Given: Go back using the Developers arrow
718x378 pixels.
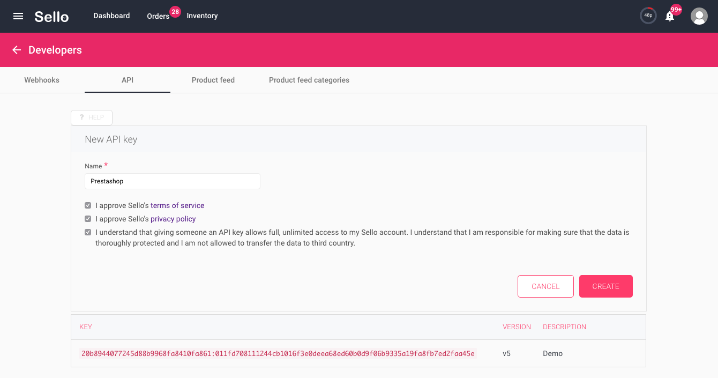Looking at the screenshot, I should tap(17, 50).
